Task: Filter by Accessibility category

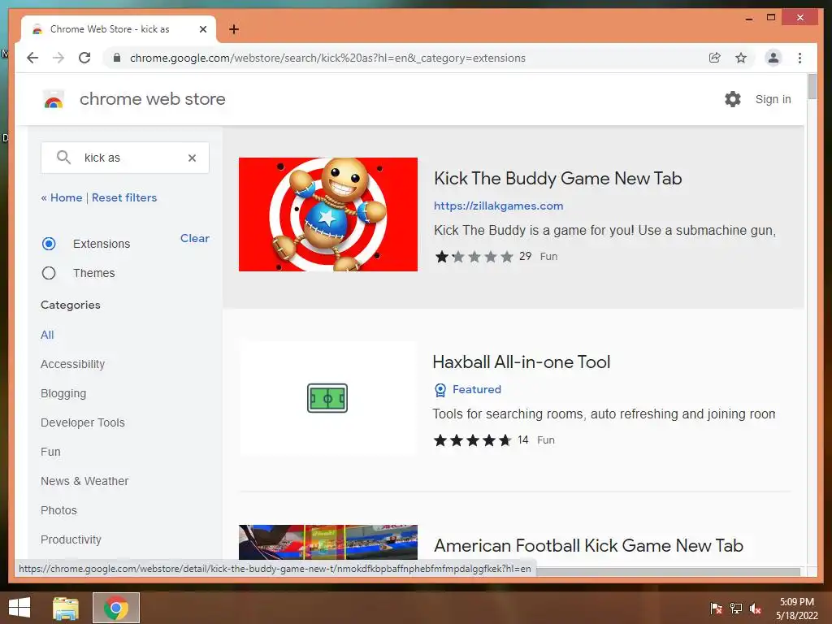Action: 72,364
